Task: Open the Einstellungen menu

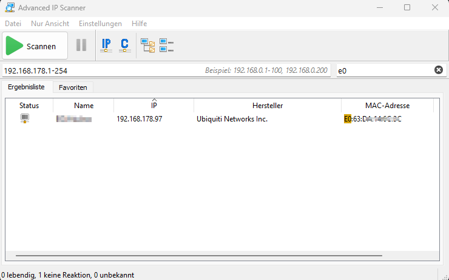Action: click(x=100, y=24)
